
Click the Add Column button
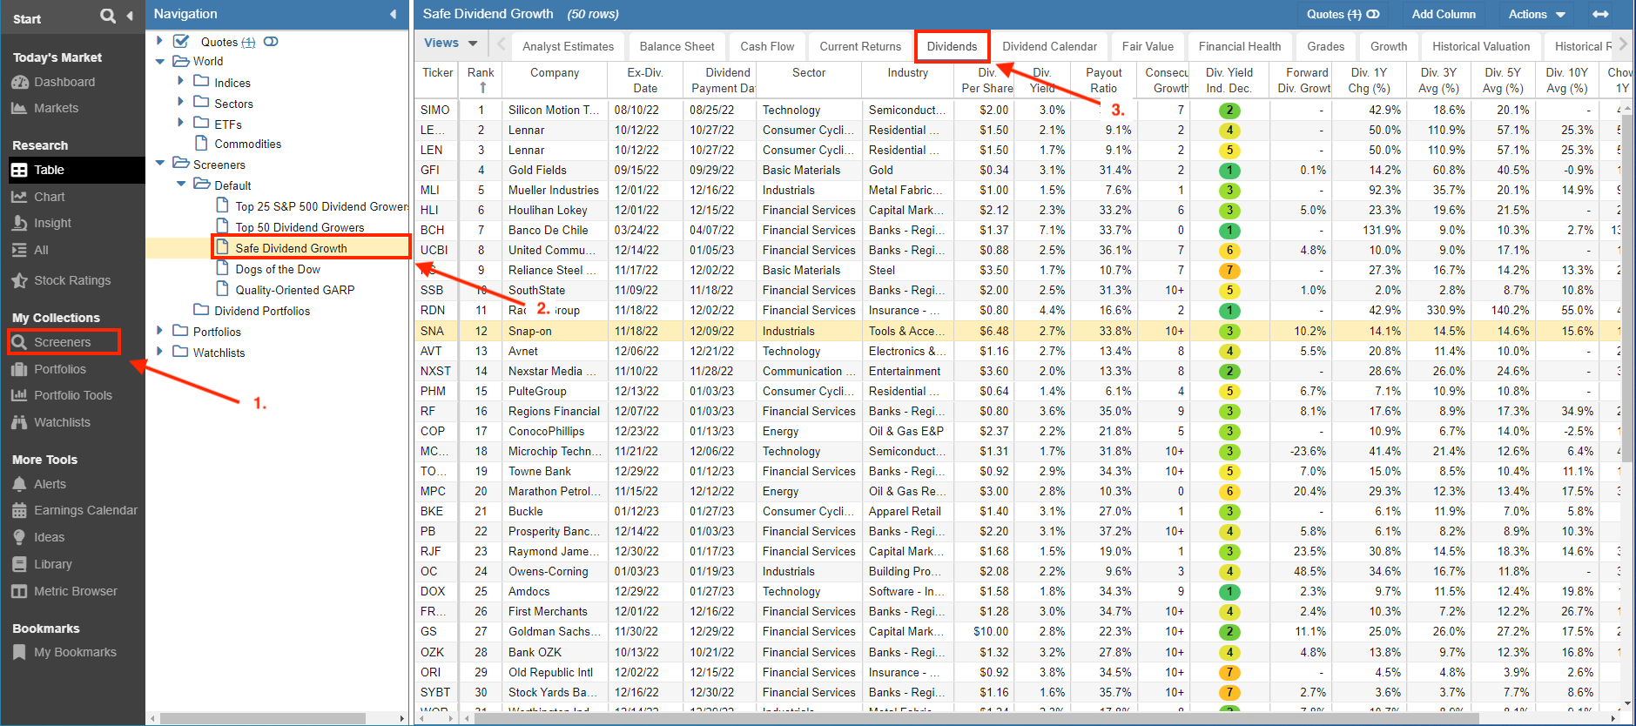1444,14
